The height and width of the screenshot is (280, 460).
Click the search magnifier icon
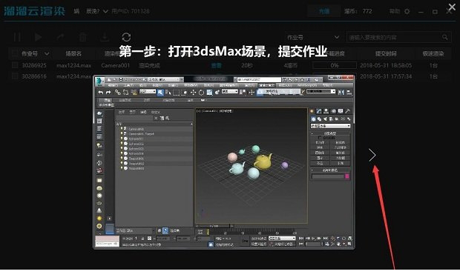pos(445,37)
